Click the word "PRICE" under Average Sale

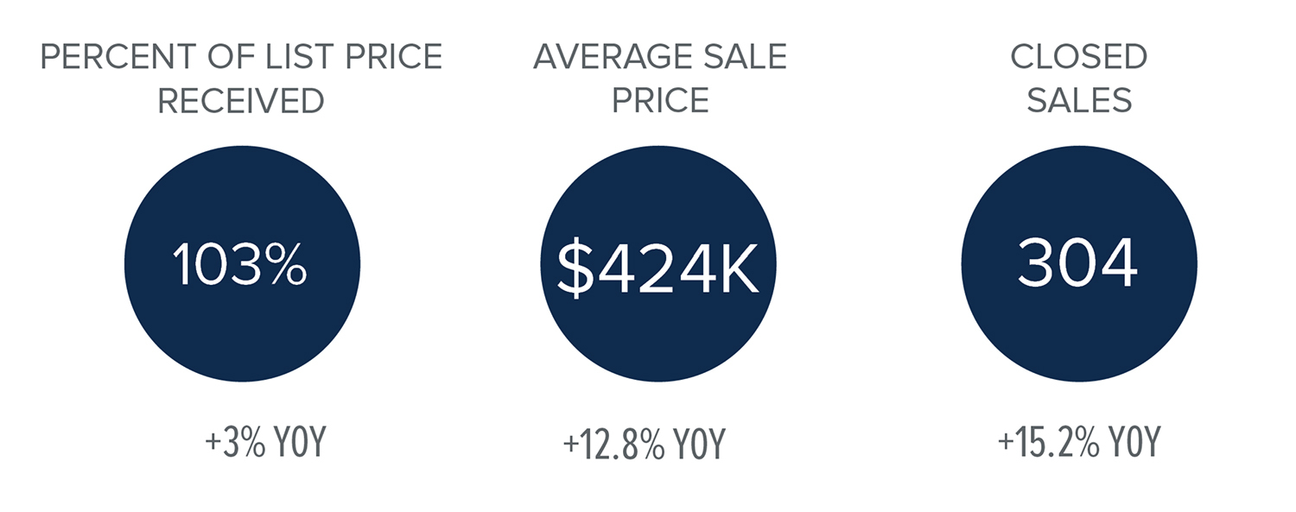(x=660, y=101)
